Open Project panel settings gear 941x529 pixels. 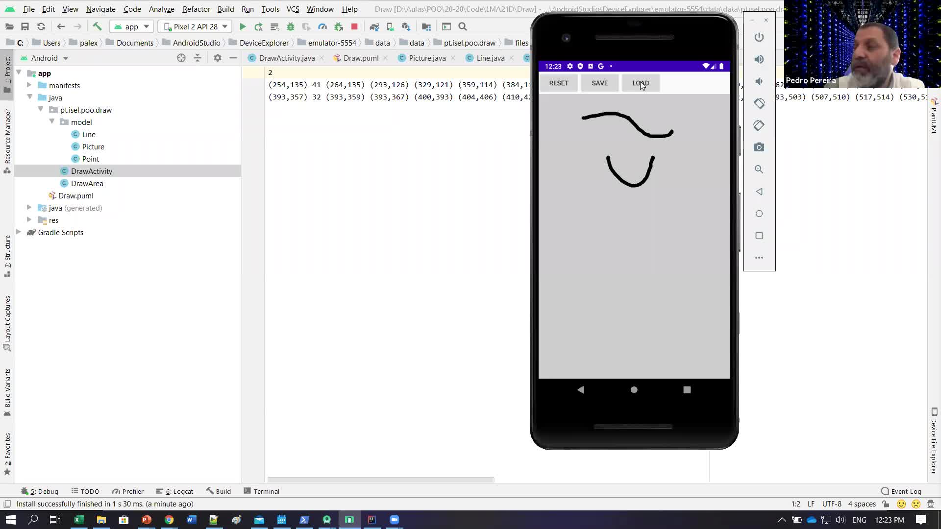pos(218,58)
